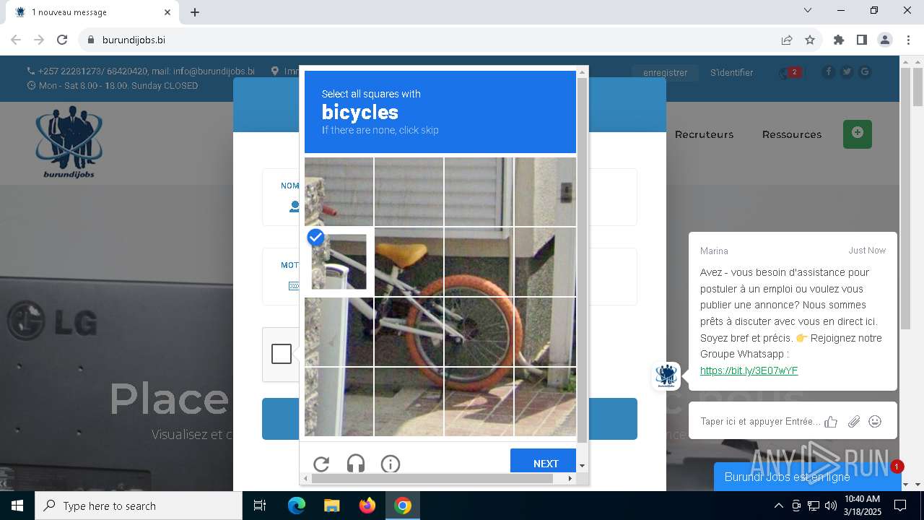Open Windows notification center
The width and height of the screenshot is (924, 520).
(900, 506)
